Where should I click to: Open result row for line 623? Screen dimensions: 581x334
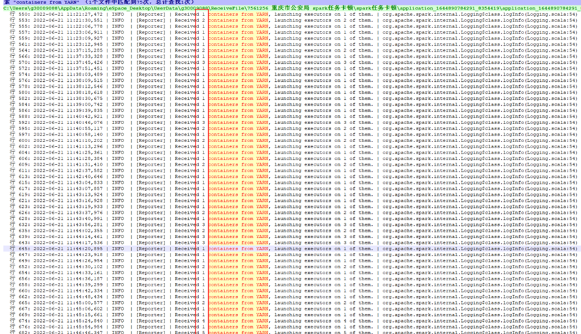[292, 207]
